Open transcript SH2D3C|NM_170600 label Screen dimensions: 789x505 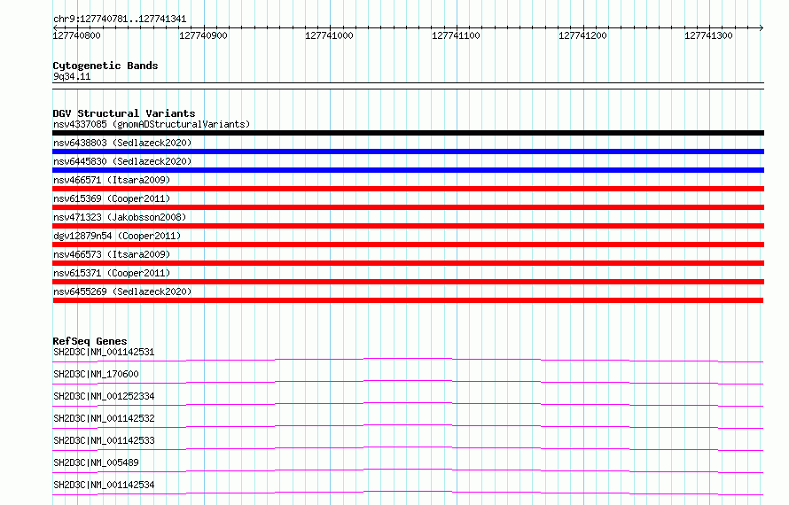96,374
